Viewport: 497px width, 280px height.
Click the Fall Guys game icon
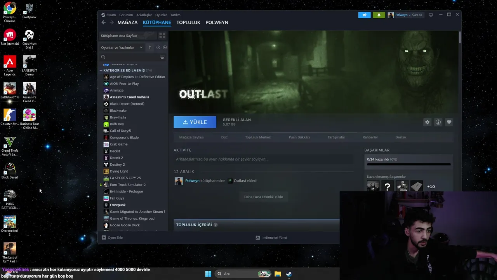tap(106, 198)
